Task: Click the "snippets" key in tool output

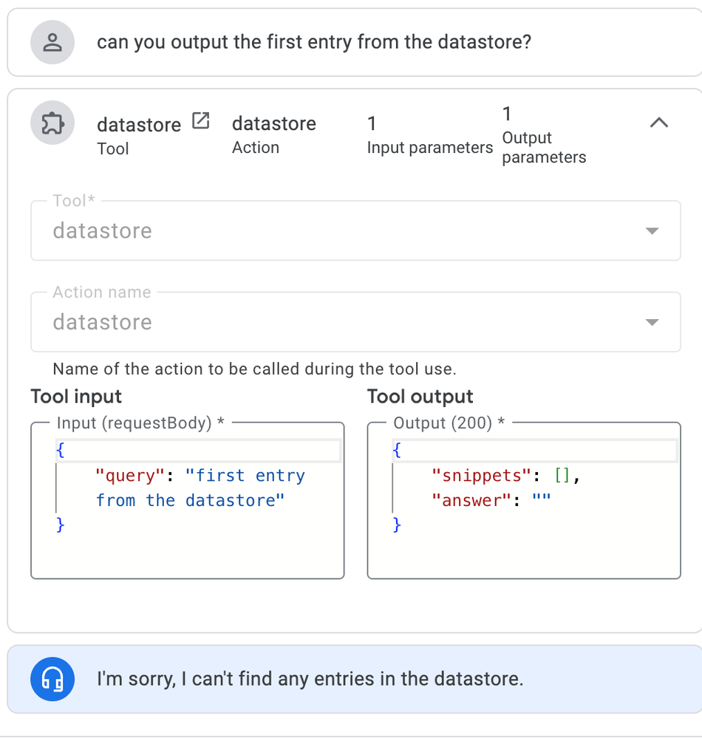Action: pos(481,475)
